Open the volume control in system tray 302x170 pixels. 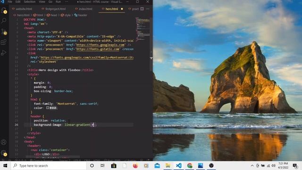pyautogui.click(x=274, y=166)
